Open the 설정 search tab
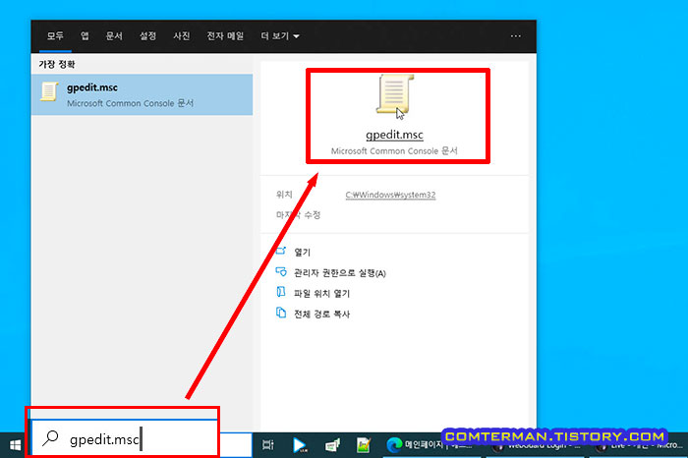This screenshot has width=688, height=458. 147,36
